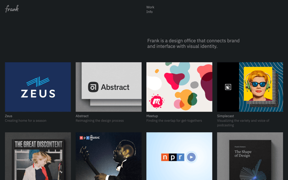Image resolution: width=288 pixels, height=180 pixels.
Task: Open the Abstract project thumbnail
Action: point(108,87)
